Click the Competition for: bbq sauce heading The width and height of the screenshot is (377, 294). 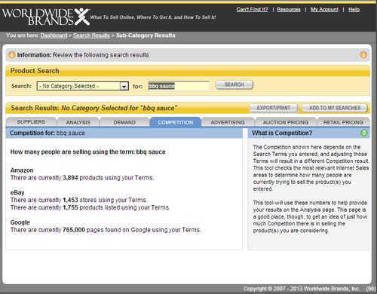click(x=48, y=133)
